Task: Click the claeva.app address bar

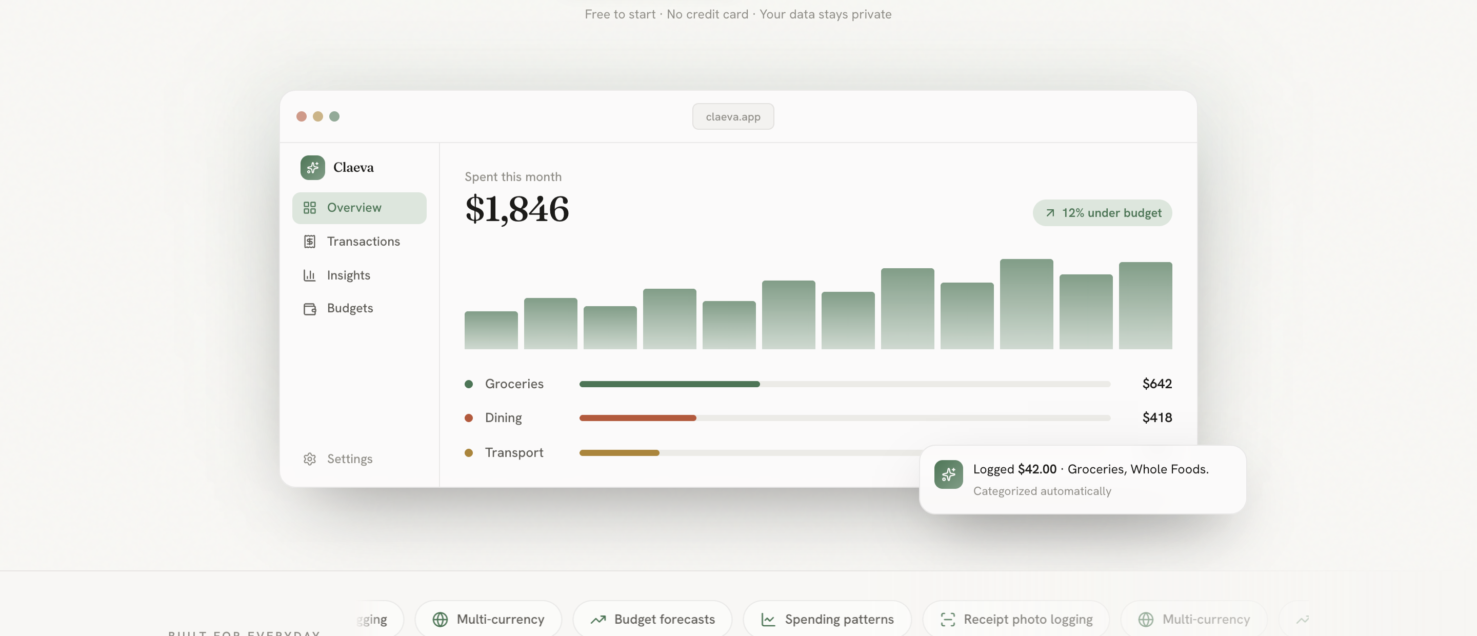Action: pos(733,116)
